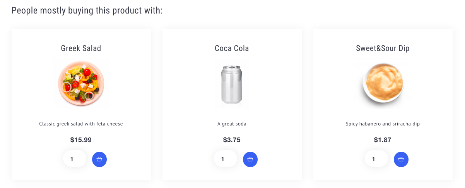Click the Coca Cola product title
Image resolution: width=465 pixels, height=188 pixels.
click(232, 48)
